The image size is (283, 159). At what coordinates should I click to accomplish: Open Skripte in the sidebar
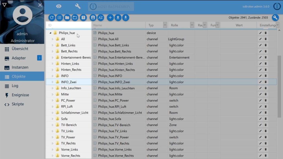pyautogui.click(x=22, y=104)
